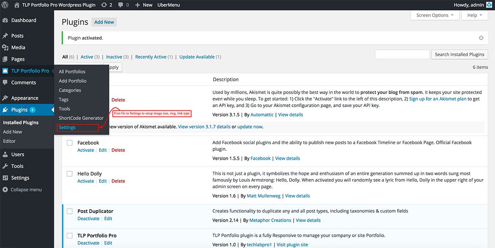Activate the Facebook plugin
This screenshot has width=495, height=248.
click(x=86, y=150)
